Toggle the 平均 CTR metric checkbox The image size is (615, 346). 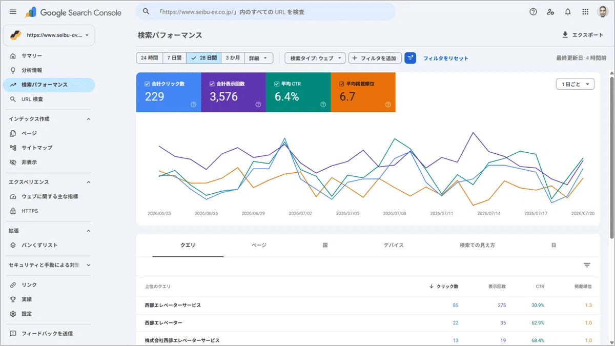pyautogui.click(x=277, y=84)
